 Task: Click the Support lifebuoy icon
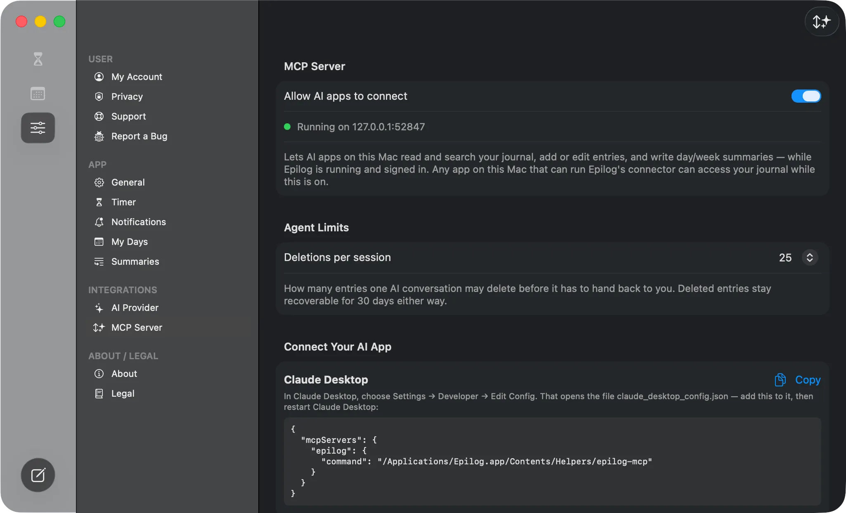pyautogui.click(x=99, y=116)
